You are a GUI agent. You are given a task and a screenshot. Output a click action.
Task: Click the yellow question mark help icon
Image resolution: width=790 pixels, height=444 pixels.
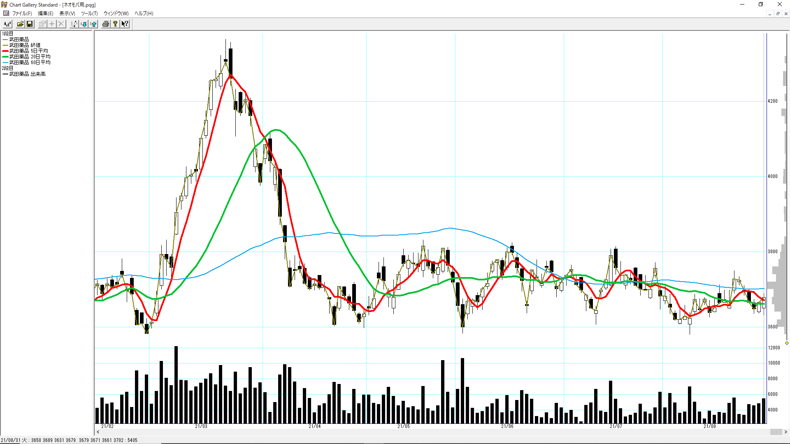(116, 24)
